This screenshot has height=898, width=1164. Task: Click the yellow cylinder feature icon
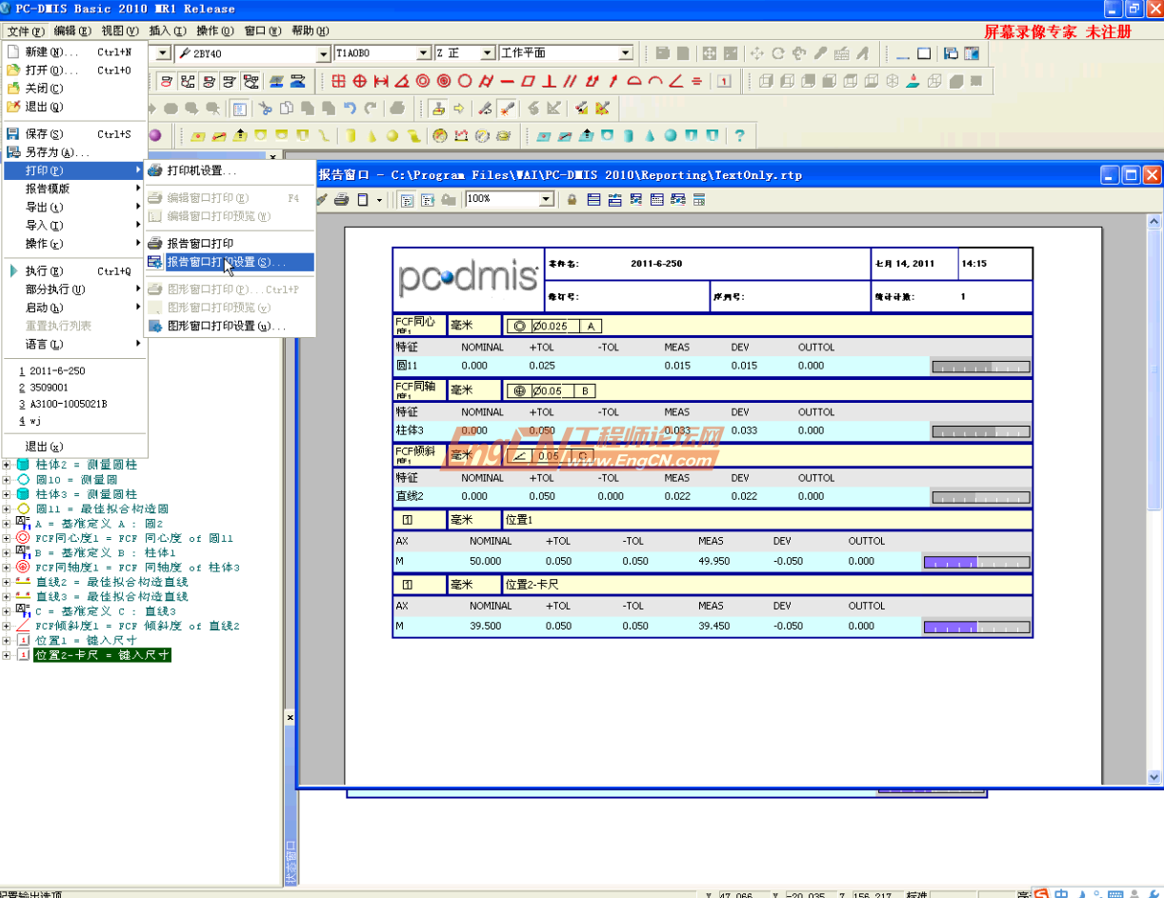(350, 136)
